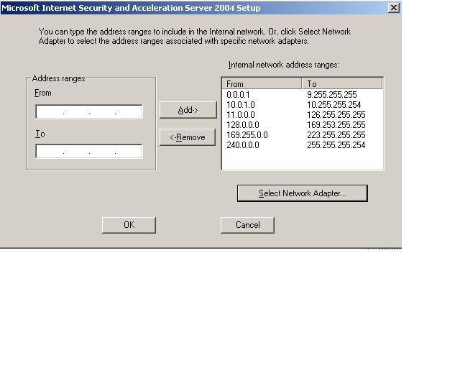The width and height of the screenshot is (460, 368).
Task: Select the range starting at 0.0.0.1
Action: pos(237,95)
